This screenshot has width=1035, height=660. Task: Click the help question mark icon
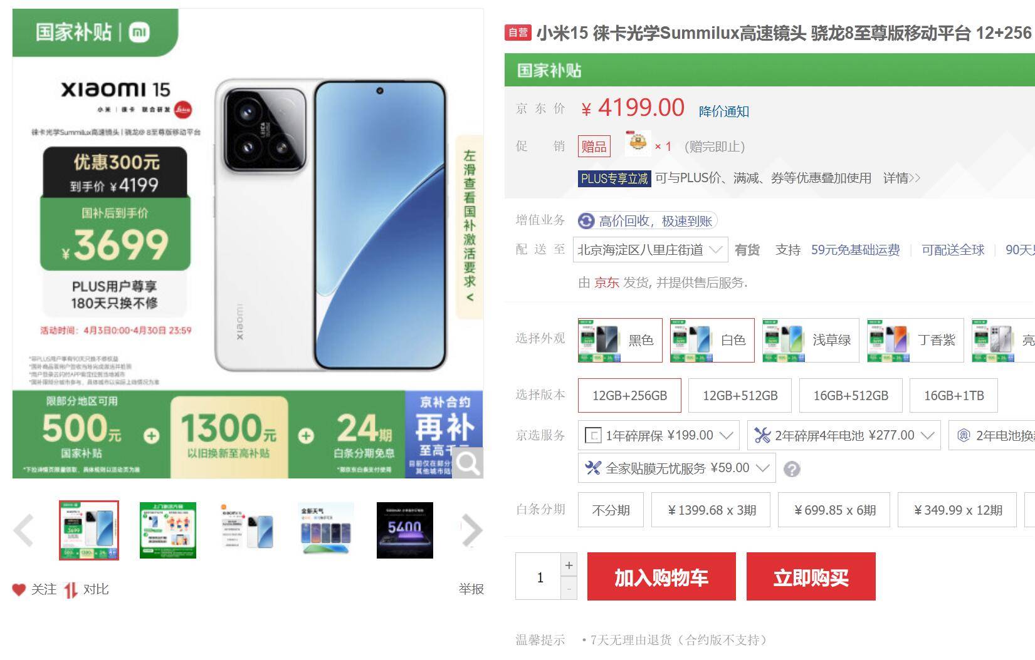point(792,469)
